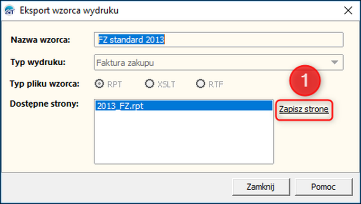Click the Nazwa wzorca text field
Viewport: 361px width, 204px height.
tap(218, 40)
